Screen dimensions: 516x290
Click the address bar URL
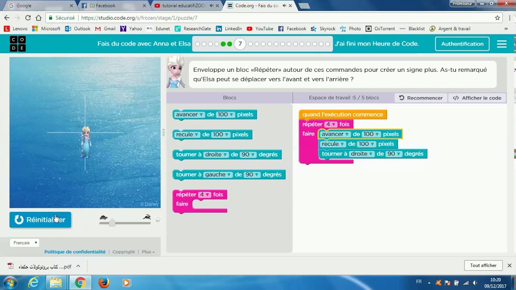[x=139, y=18]
